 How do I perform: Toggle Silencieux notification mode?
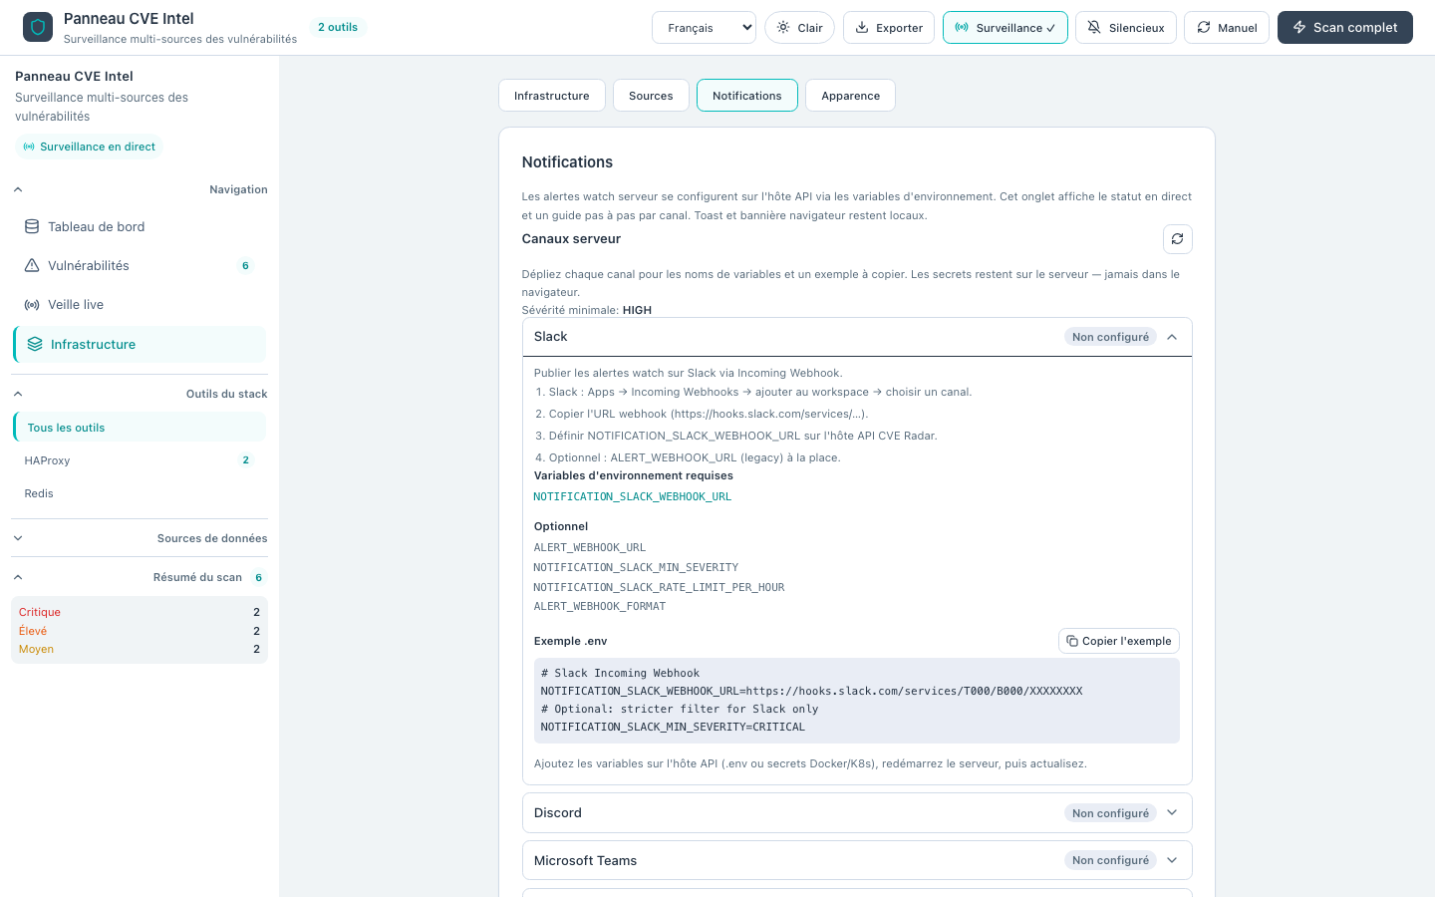coord(1126,28)
